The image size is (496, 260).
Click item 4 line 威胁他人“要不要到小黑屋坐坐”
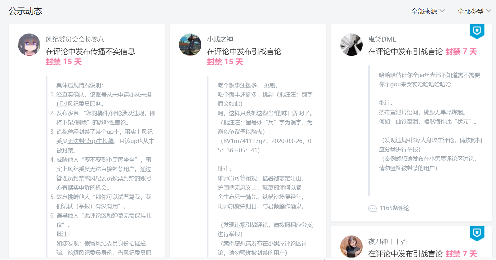point(104,160)
